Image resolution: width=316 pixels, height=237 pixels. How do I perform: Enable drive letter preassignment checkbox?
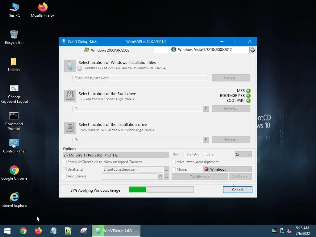click(x=173, y=162)
